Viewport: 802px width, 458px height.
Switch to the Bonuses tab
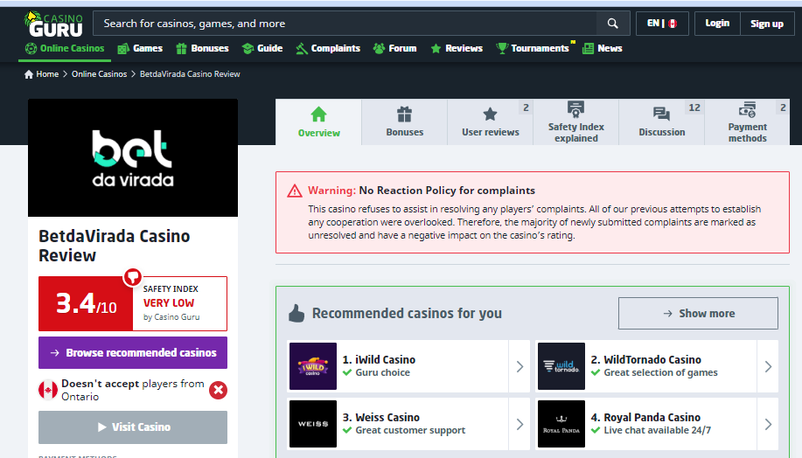click(x=404, y=122)
